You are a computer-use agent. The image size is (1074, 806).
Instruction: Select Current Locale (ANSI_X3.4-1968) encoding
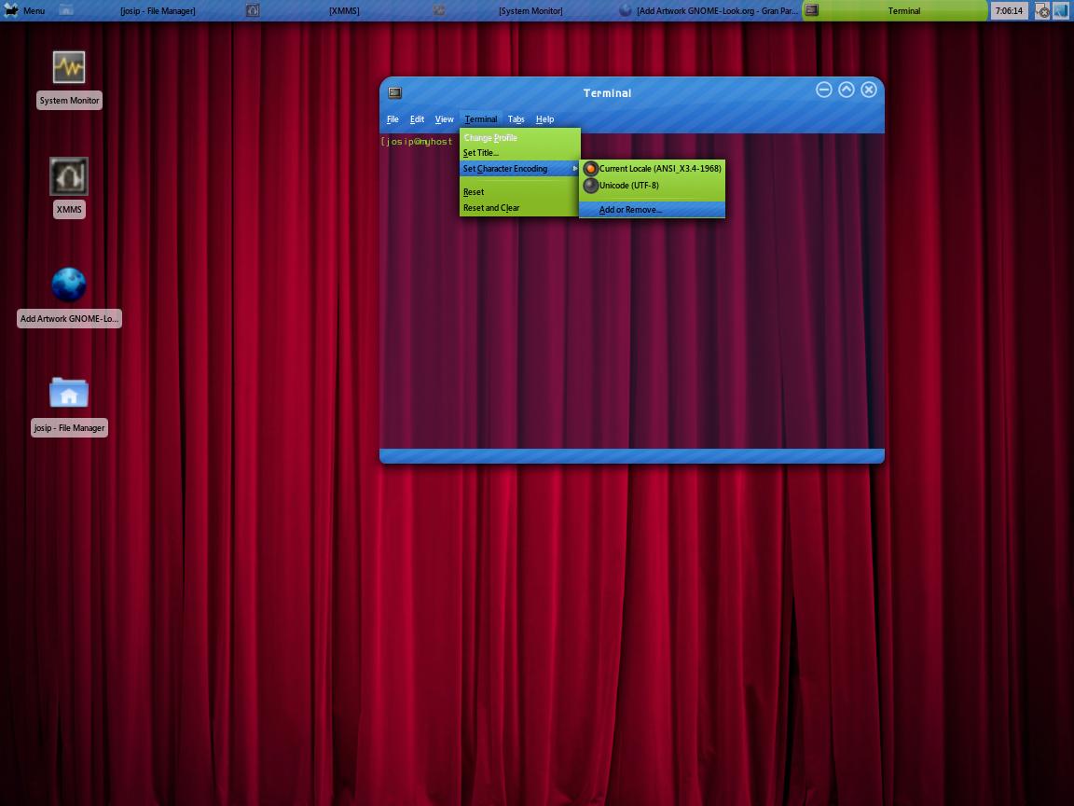(x=652, y=169)
